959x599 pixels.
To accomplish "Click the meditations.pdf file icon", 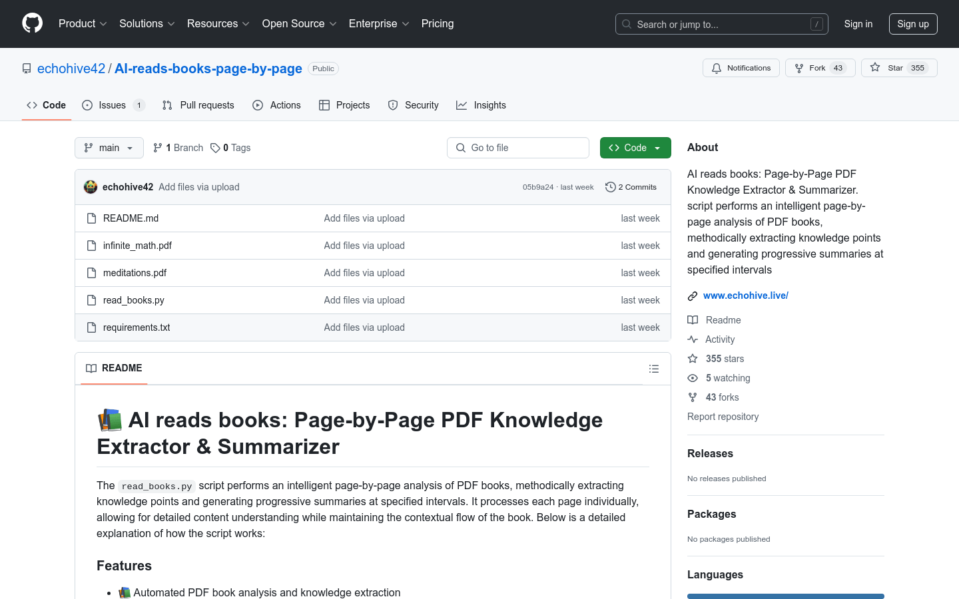I will (92, 273).
